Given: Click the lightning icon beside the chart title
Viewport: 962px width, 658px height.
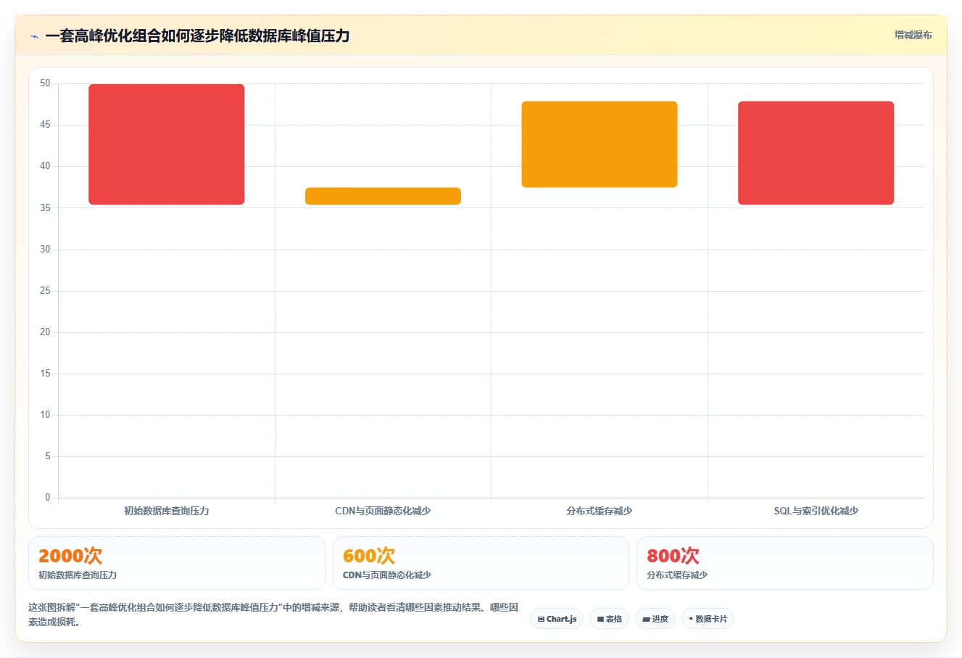Looking at the screenshot, I should coord(34,36).
